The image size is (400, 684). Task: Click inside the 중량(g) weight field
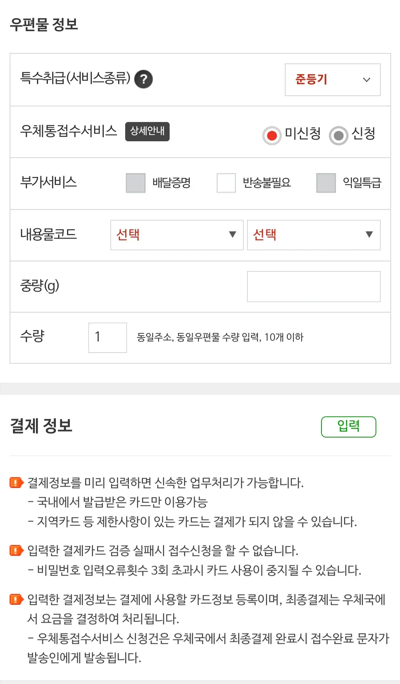pos(313,286)
